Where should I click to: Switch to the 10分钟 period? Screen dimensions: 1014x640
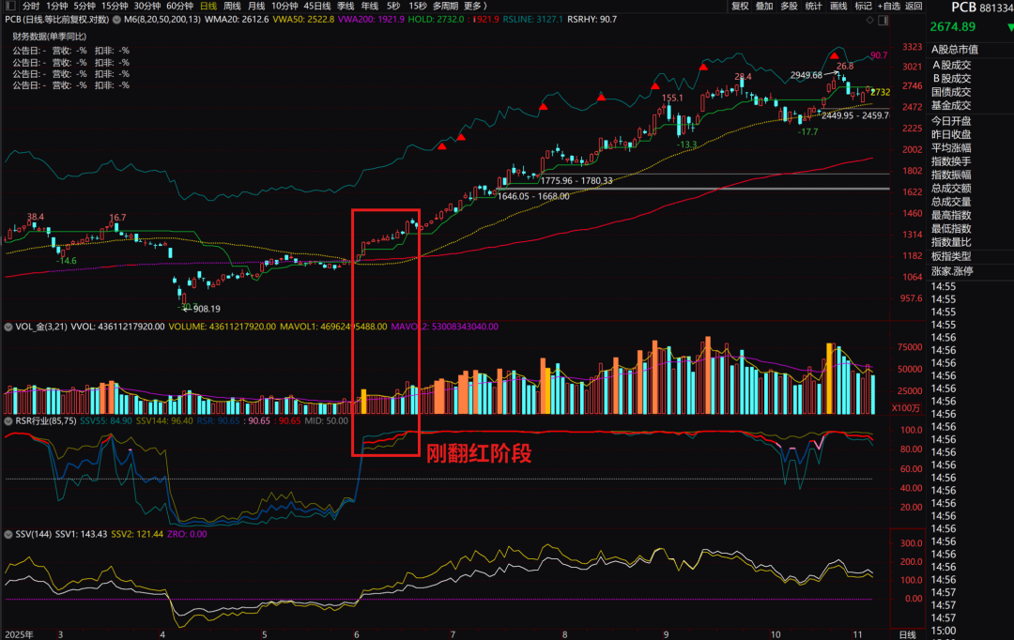(284, 6)
